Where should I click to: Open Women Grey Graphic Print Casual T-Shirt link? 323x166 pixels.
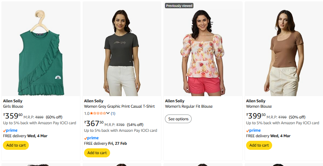[119, 106]
